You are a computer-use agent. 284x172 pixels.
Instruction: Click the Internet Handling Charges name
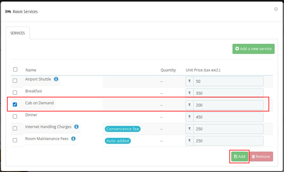(x=48, y=127)
